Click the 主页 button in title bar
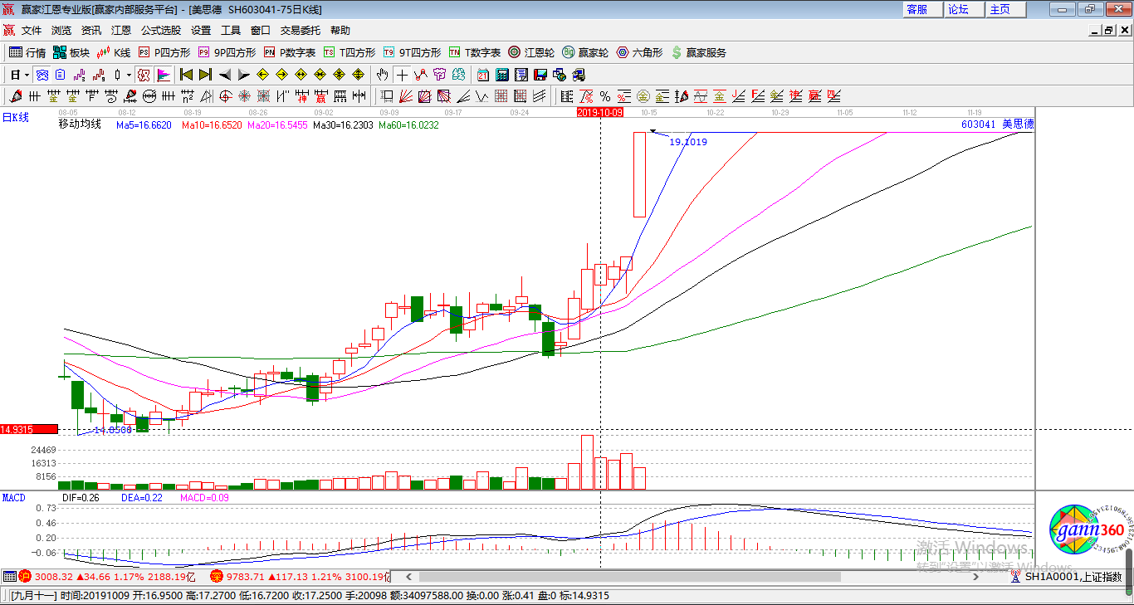 tap(1007, 9)
